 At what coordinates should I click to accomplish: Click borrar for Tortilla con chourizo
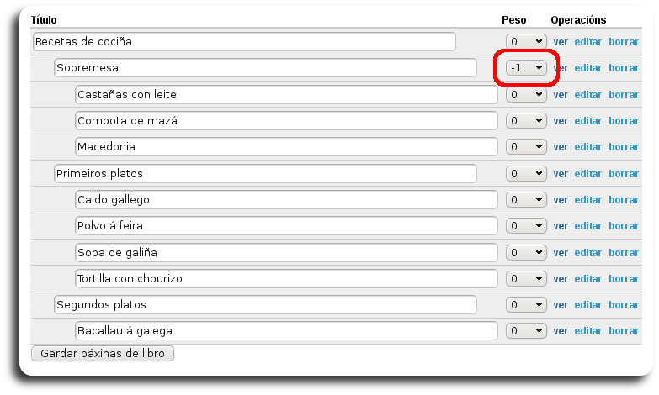[x=624, y=279]
